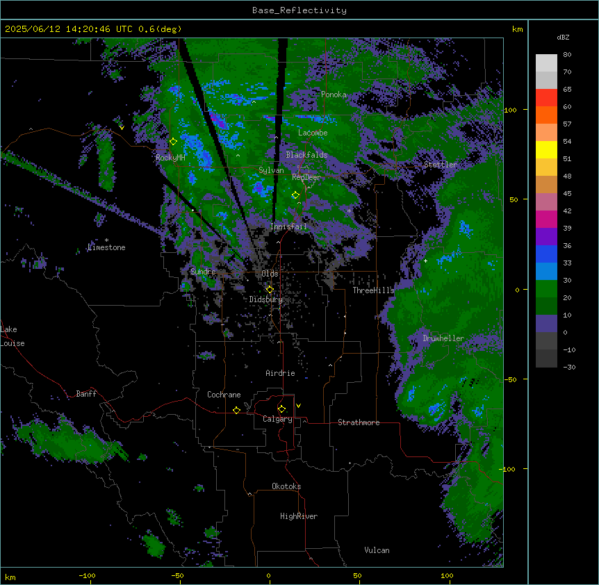Viewport: 599px width, 585px height.
Task: Select the Stettler label
Action: 441,165
